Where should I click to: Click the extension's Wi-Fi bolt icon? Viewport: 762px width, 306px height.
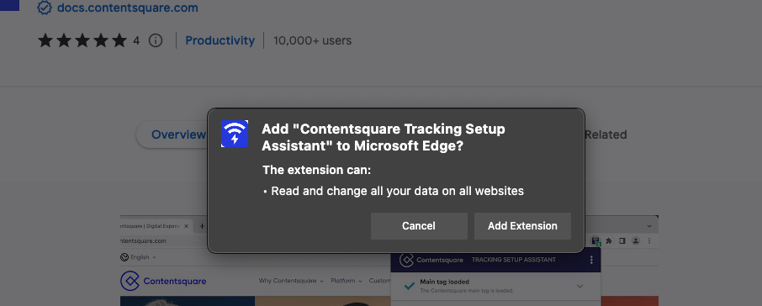point(235,134)
